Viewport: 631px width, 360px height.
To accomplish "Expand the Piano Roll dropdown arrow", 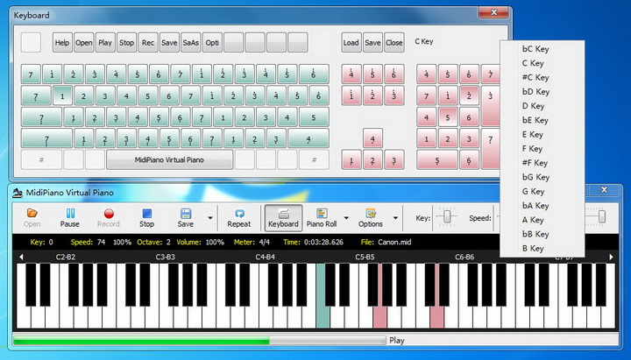I will click(x=346, y=217).
